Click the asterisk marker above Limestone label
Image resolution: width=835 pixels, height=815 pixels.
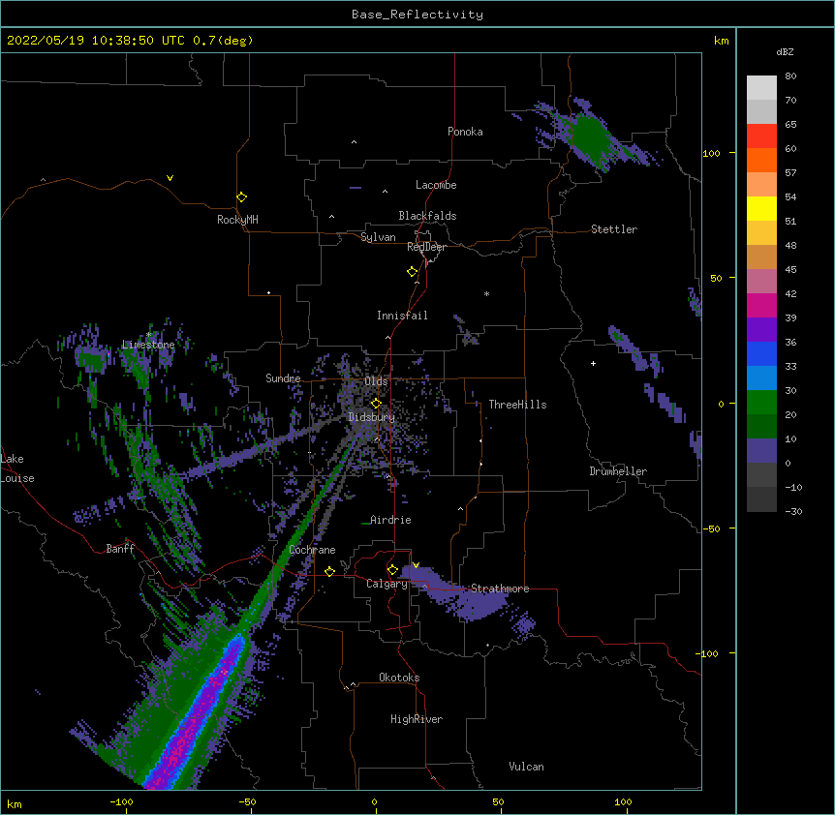coord(149,335)
